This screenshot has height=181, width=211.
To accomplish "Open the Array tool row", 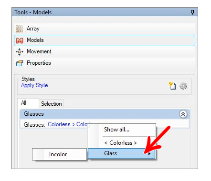I will tap(105, 29).
